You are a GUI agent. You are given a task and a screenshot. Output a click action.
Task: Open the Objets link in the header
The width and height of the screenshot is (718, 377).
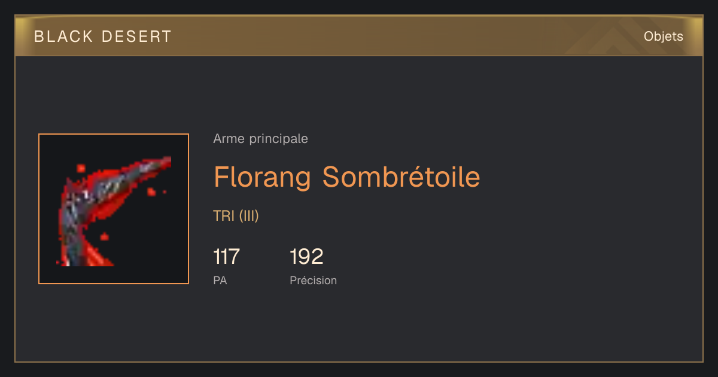pos(664,37)
